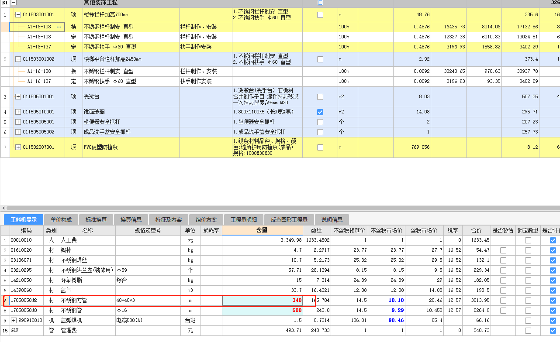560x342 pixels.
Task: Enable 锁定数量 for 不锈钢管 Φ16 row
Action: click(528, 311)
